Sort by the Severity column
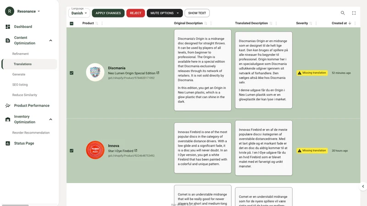The image size is (367, 206). pyautogui.click(x=311, y=23)
